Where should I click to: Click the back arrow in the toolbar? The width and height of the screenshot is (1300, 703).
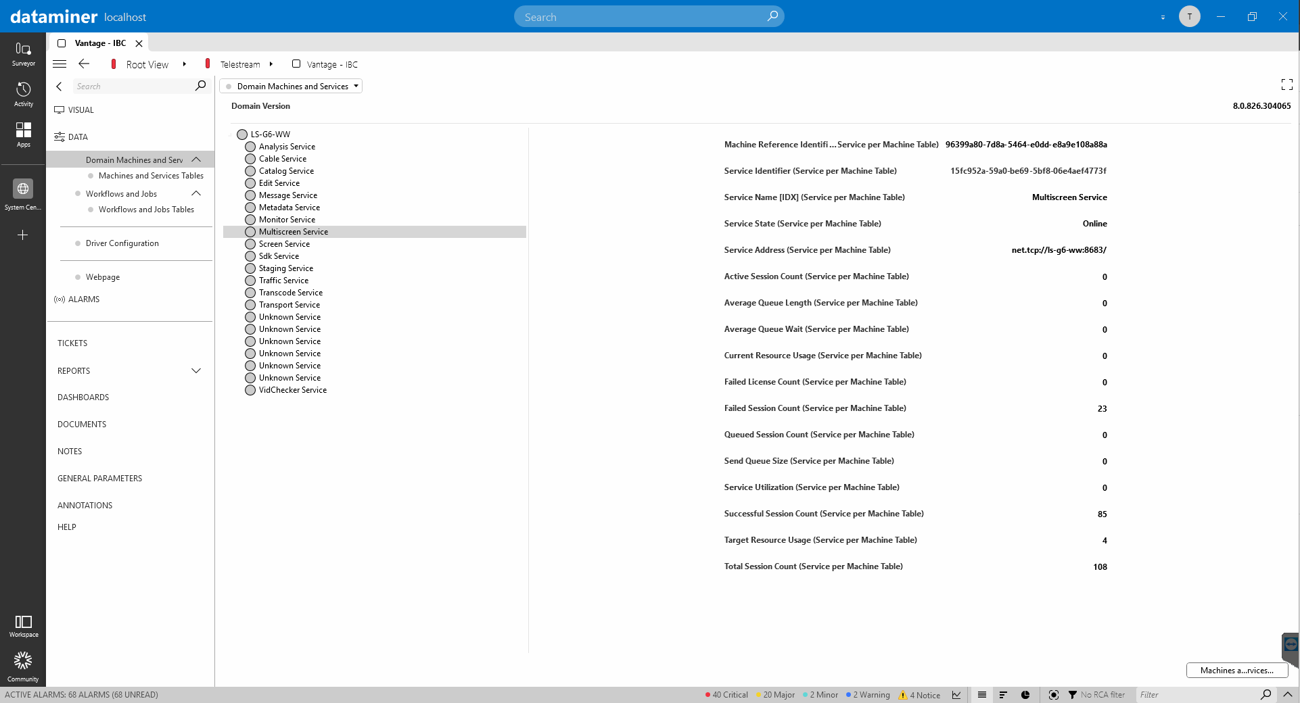tap(84, 64)
